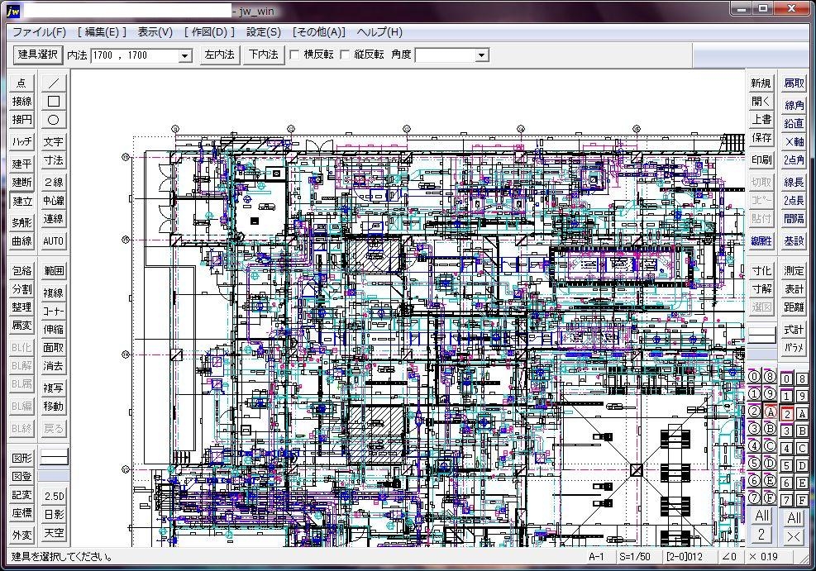Enable the 横反転 checkbox

pos(294,55)
